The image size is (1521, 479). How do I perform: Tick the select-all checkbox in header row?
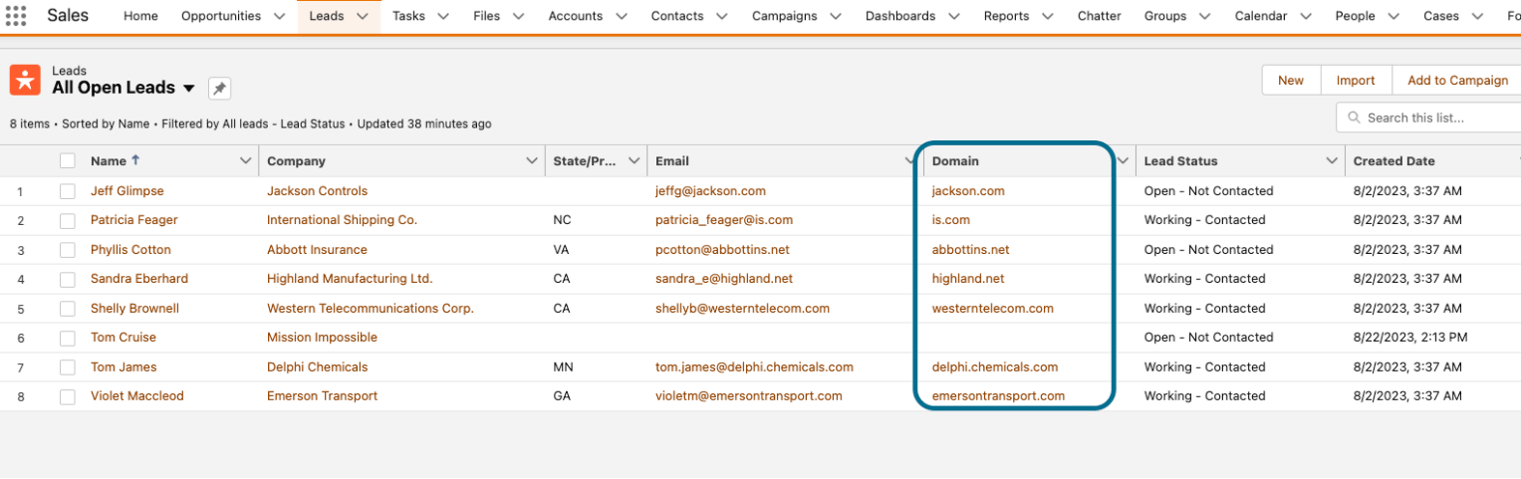pos(68,161)
